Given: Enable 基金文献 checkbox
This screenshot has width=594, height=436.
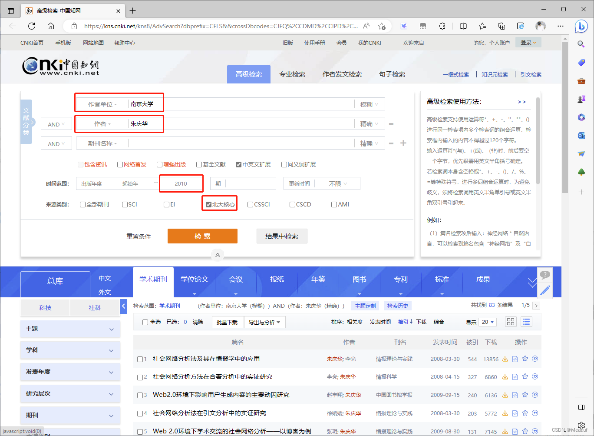Looking at the screenshot, I should point(199,164).
